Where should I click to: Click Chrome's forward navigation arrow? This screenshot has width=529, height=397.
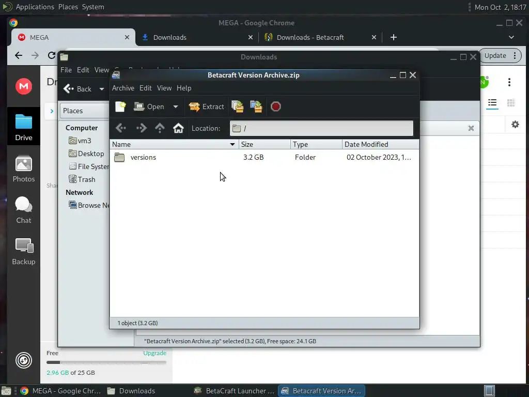pyautogui.click(x=35, y=55)
